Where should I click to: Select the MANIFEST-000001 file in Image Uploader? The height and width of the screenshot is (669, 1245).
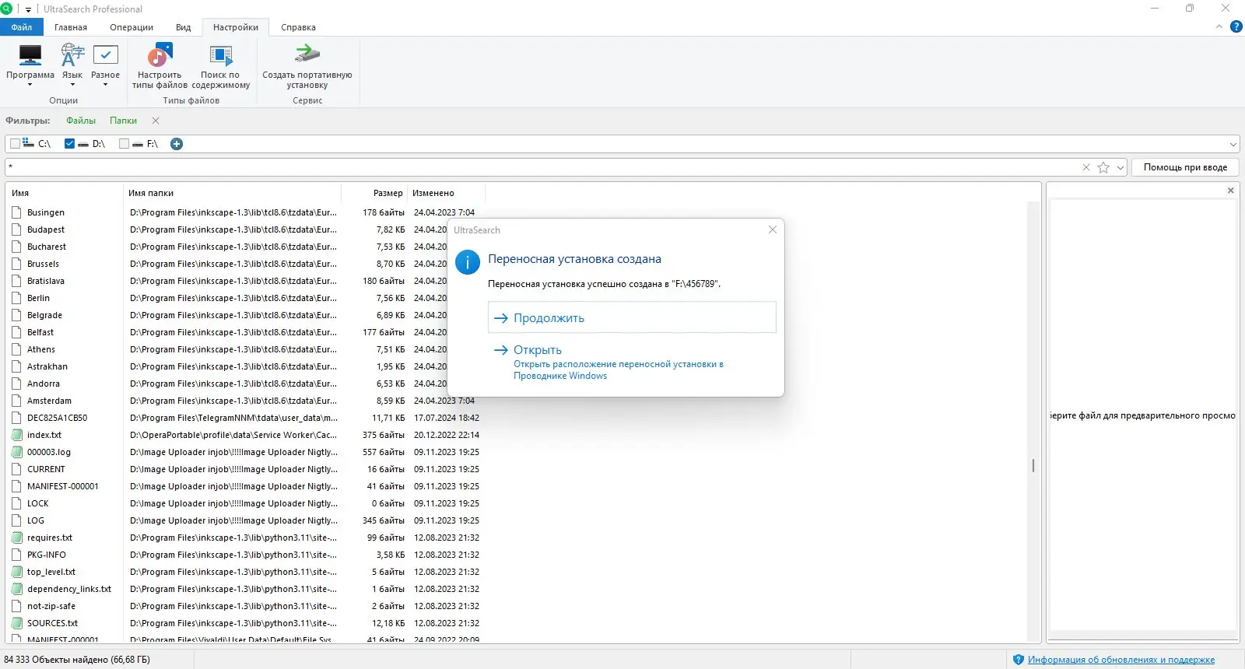click(x=245, y=486)
